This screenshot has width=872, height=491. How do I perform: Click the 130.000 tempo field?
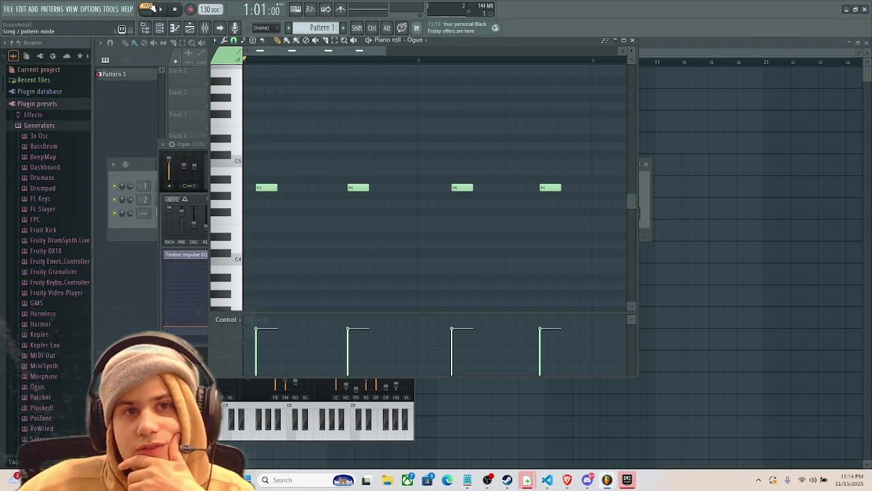210,10
